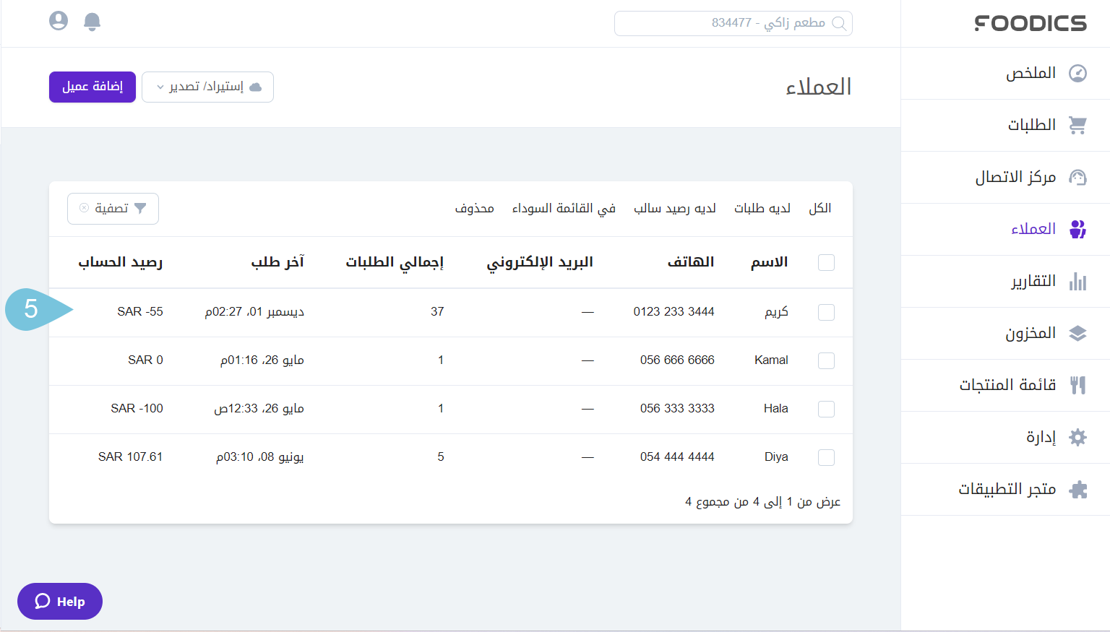
Task: Open the مركز الاتصال menu item
Action: click(x=1005, y=177)
